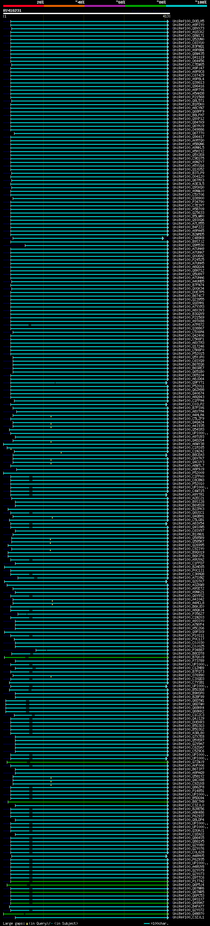Select the UniRef100_P62937 label
Image resolution: width=210 pixels, height=926 pixels.
[x=188, y=816]
